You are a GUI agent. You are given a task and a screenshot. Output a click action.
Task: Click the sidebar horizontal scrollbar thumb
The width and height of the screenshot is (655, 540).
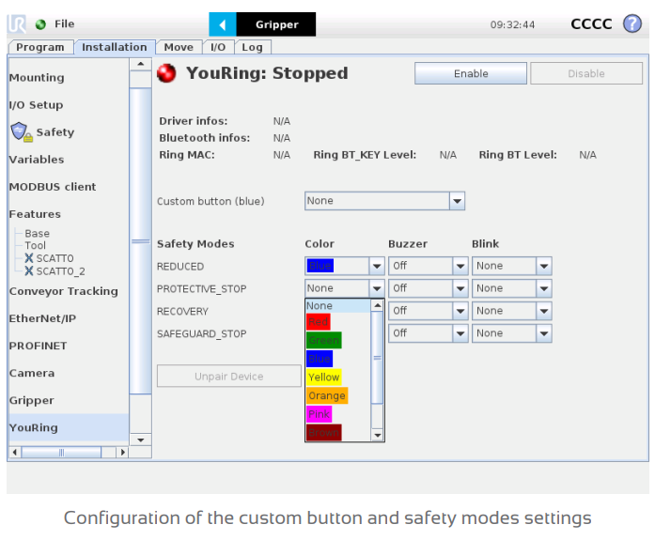click(61, 452)
